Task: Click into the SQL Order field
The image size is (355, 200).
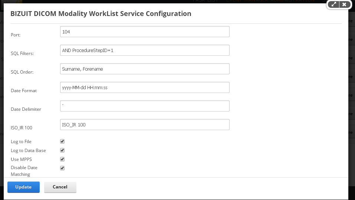Action: click(x=145, y=69)
